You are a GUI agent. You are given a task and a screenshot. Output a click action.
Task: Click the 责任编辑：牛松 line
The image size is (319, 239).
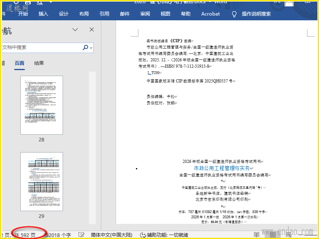pos(161,96)
